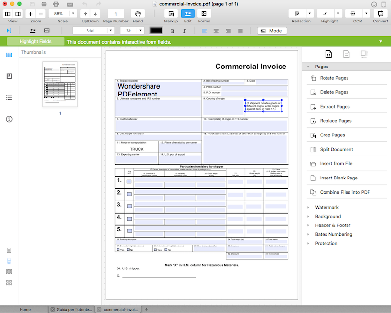
Task: Open the Markup tools
Action: pos(171,13)
